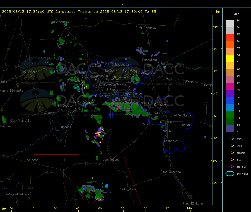Screen dimensions: 251x212
Task: Click the A_Villanueva location label
Action: (146, 28)
